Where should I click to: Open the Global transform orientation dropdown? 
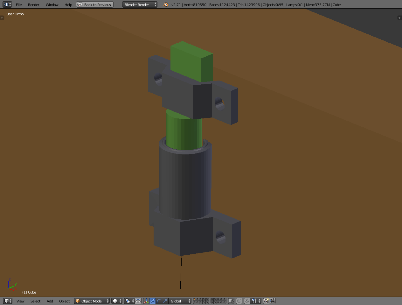[x=180, y=301]
